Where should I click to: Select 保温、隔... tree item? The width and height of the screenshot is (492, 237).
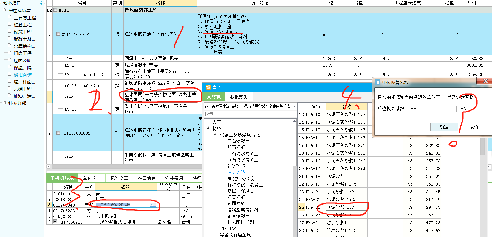point(24,68)
